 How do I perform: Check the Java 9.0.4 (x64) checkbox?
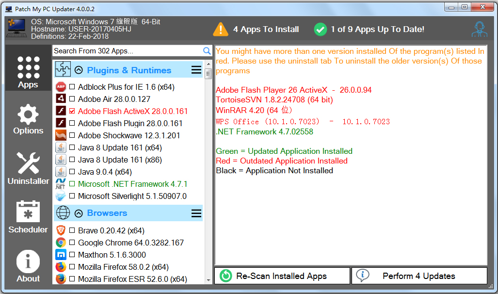(72, 172)
